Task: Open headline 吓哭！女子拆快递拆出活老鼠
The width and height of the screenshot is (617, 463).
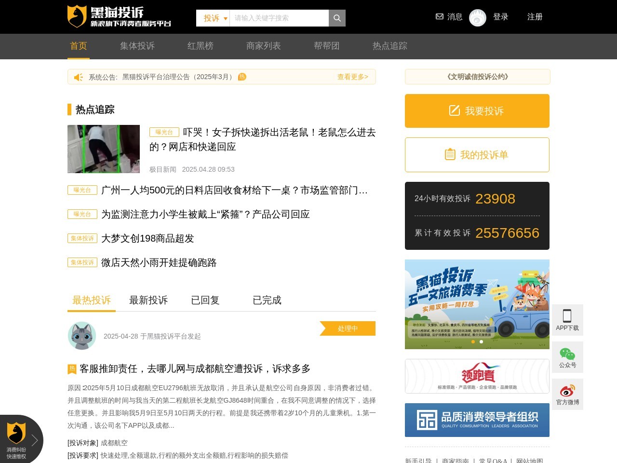Action: click(263, 139)
